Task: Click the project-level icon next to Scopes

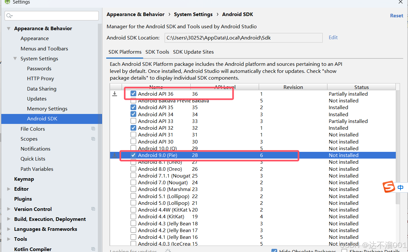Action: click(93, 139)
